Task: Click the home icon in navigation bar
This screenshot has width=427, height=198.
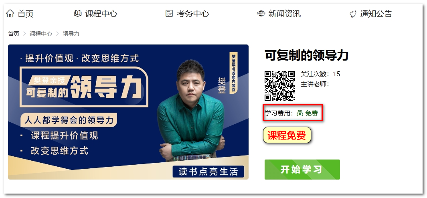Action: click(10, 13)
